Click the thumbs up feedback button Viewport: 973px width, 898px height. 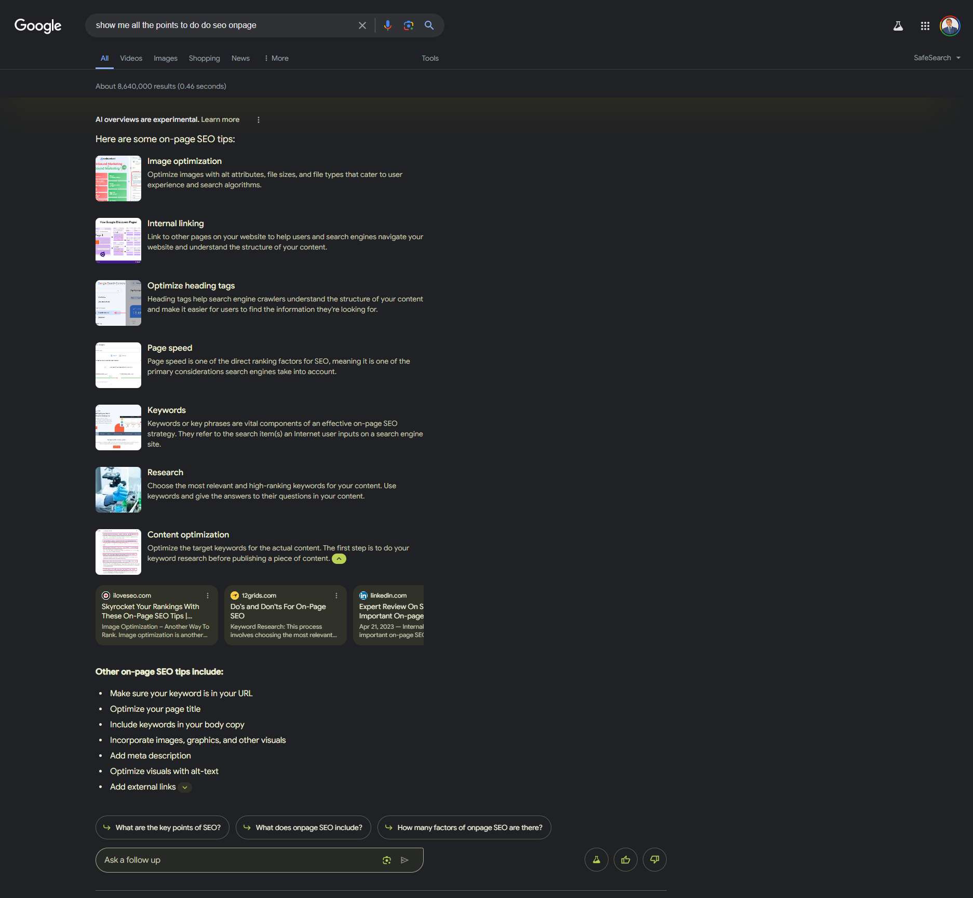pyautogui.click(x=625, y=860)
